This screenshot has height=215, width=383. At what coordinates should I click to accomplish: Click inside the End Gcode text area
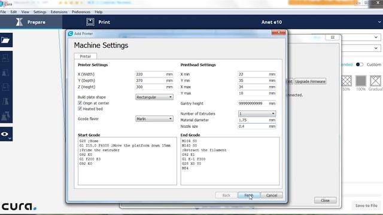pyautogui.click(x=230, y=161)
